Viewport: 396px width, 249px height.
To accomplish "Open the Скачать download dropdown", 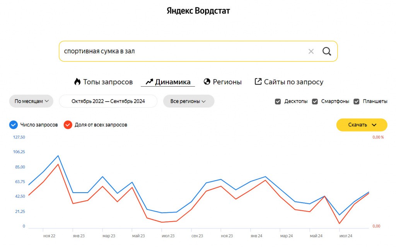I will pyautogui.click(x=362, y=125).
